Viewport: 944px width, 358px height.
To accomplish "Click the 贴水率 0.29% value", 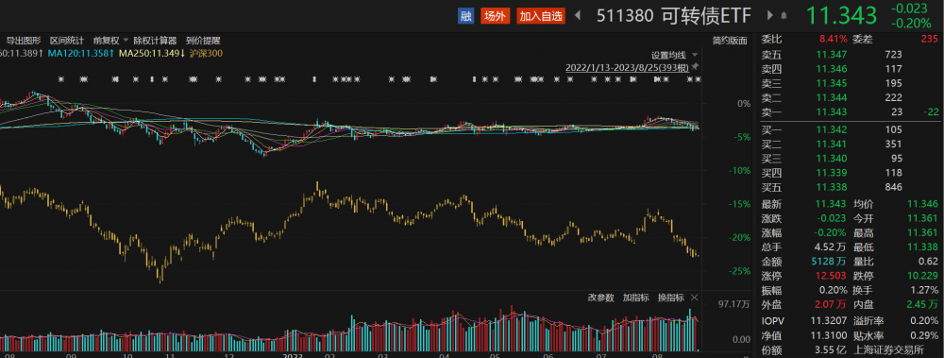I will point(925,335).
